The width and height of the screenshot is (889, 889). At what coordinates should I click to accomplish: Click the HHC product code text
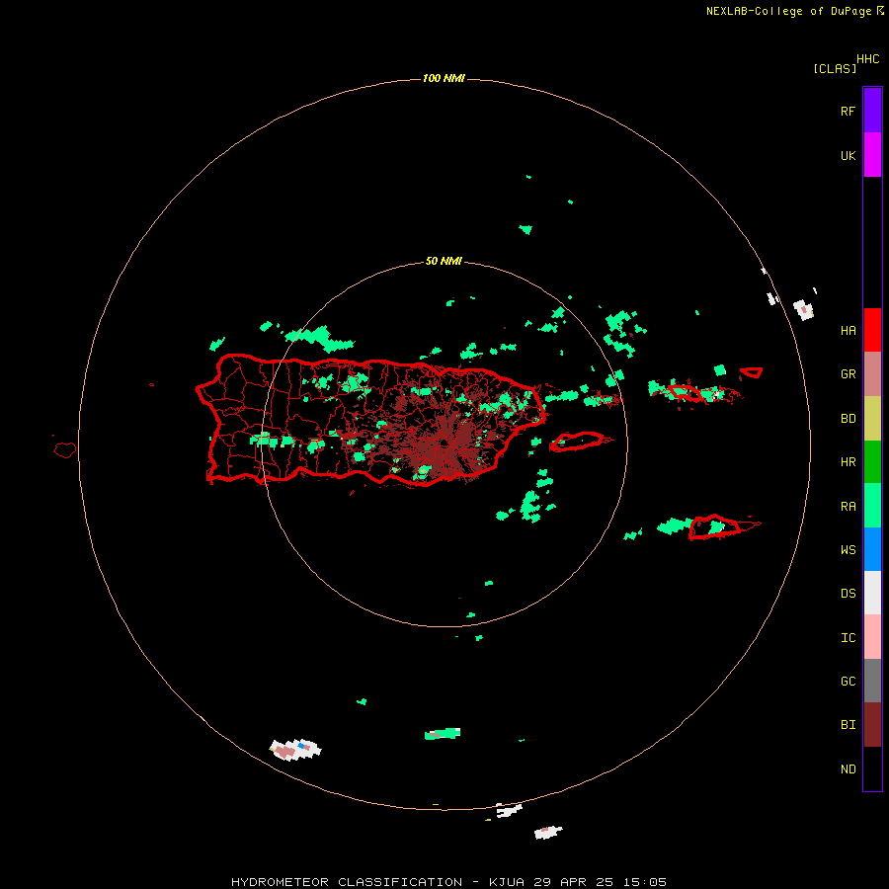tap(868, 59)
